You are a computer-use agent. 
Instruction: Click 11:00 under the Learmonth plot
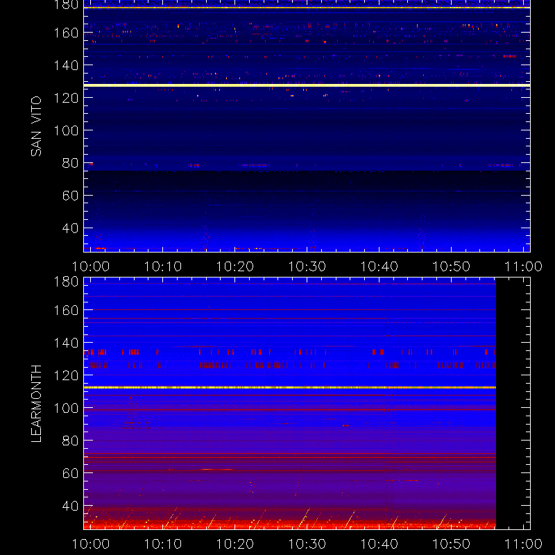tap(523, 544)
